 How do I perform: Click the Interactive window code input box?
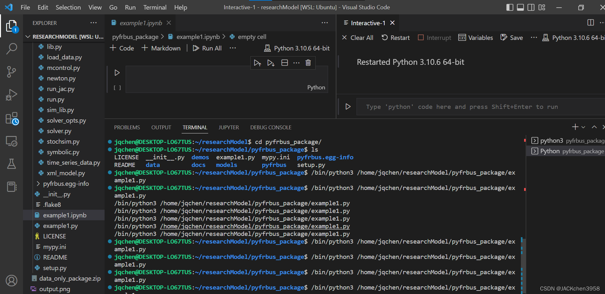pos(480,107)
